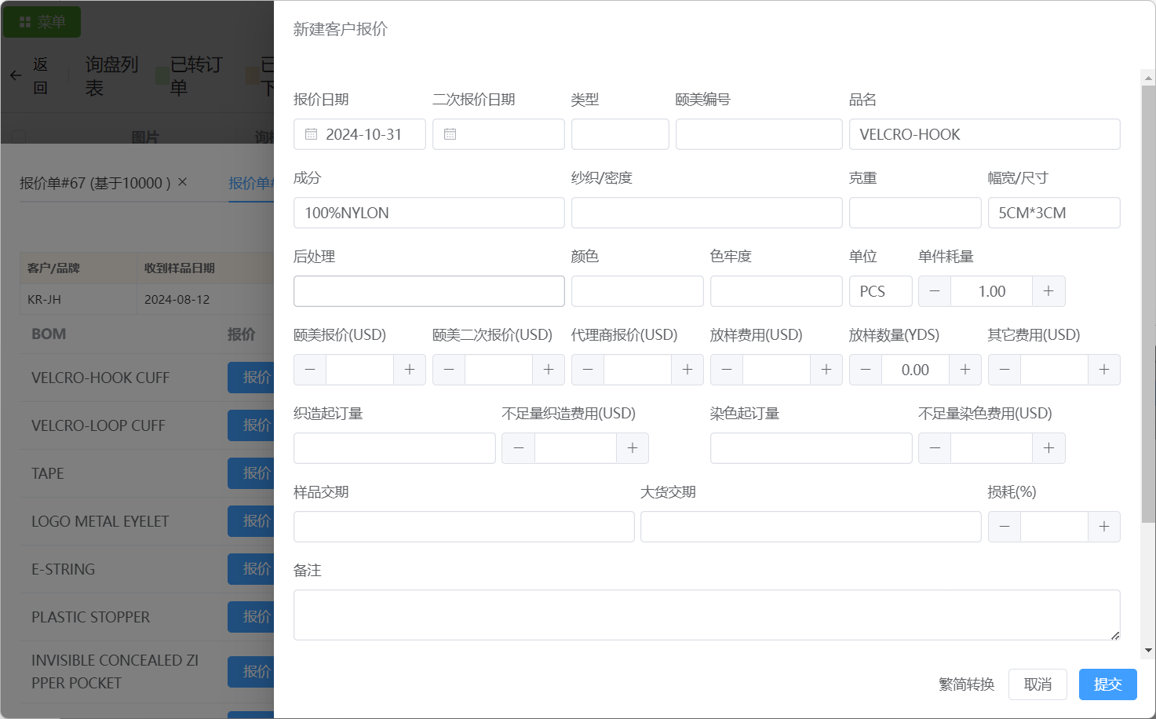Click the 取消 cancel button

[x=1037, y=684]
